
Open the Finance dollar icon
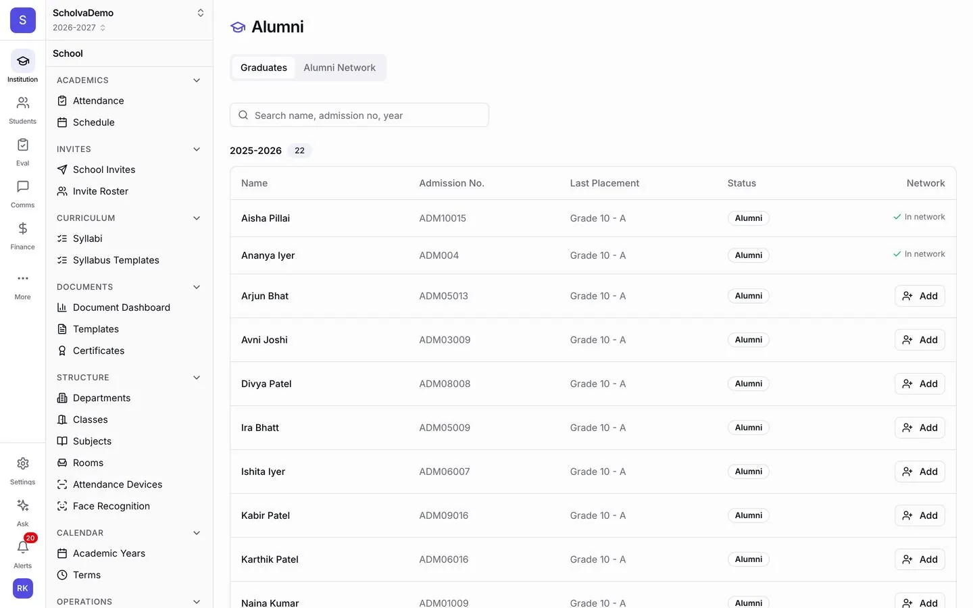pos(22,229)
